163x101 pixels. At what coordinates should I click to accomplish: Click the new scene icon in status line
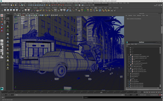pyautogui.click(x=11, y=5)
